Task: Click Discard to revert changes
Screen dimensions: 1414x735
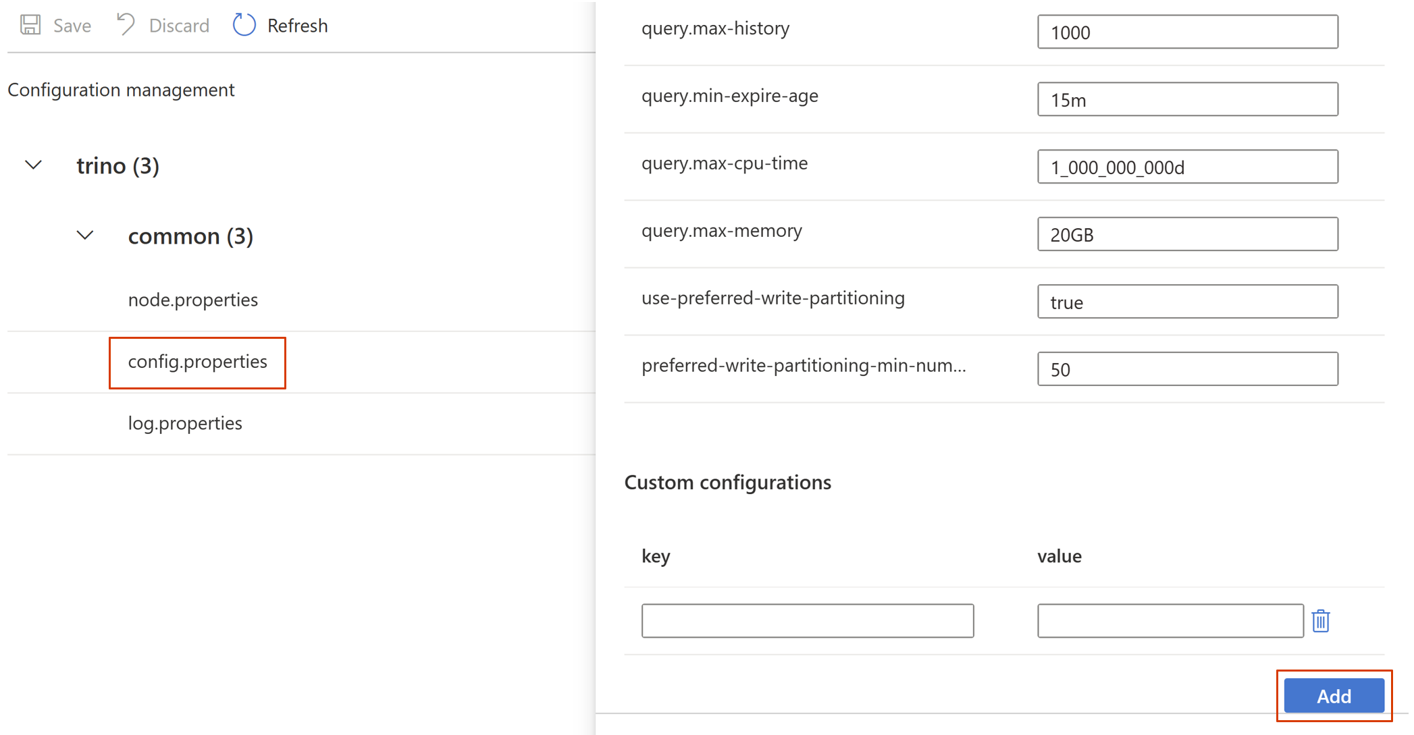Action: pyautogui.click(x=163, y=25)
